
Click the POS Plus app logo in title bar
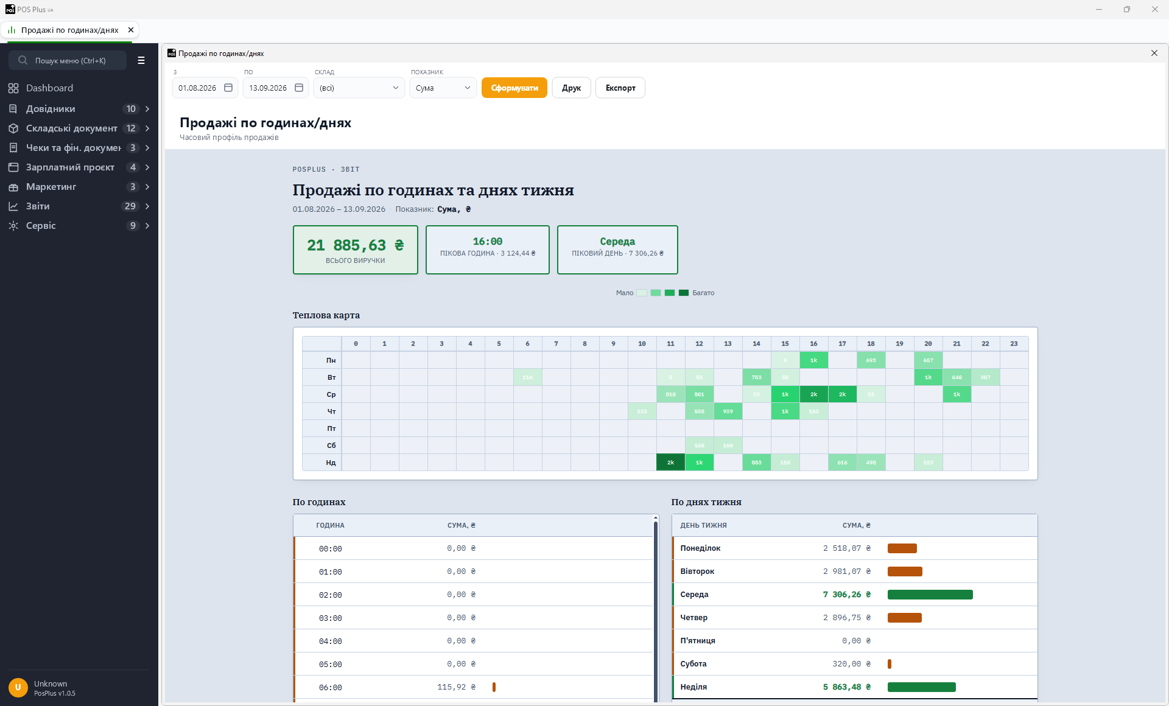coord(10,9)
